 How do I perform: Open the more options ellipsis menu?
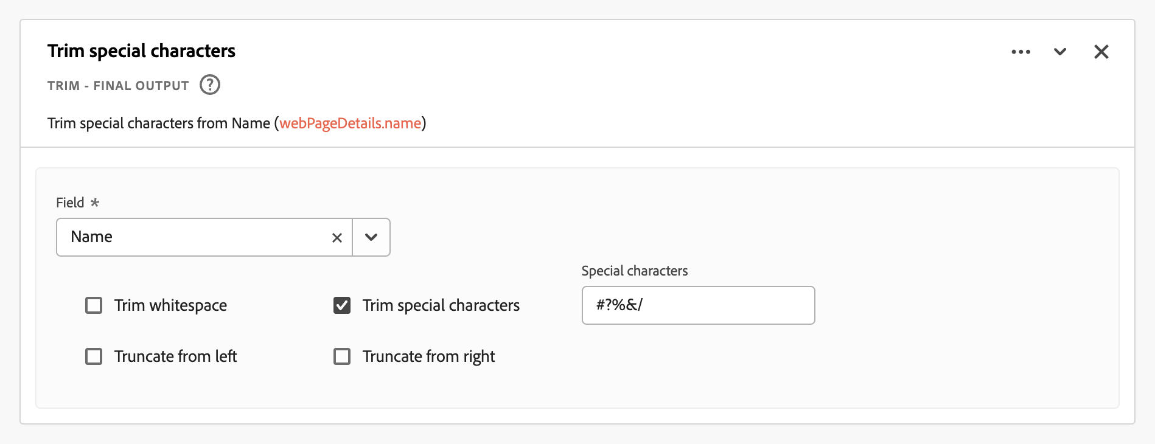1021,52
